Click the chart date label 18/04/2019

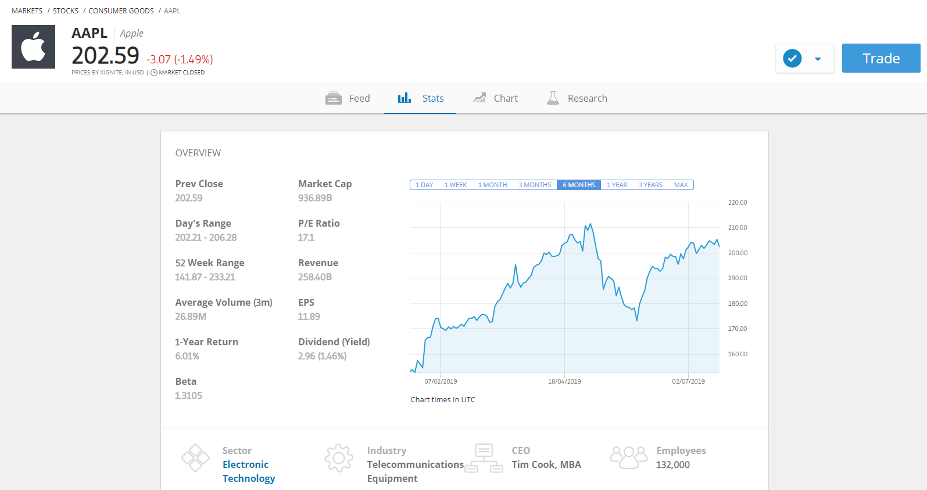click(564, 381)
